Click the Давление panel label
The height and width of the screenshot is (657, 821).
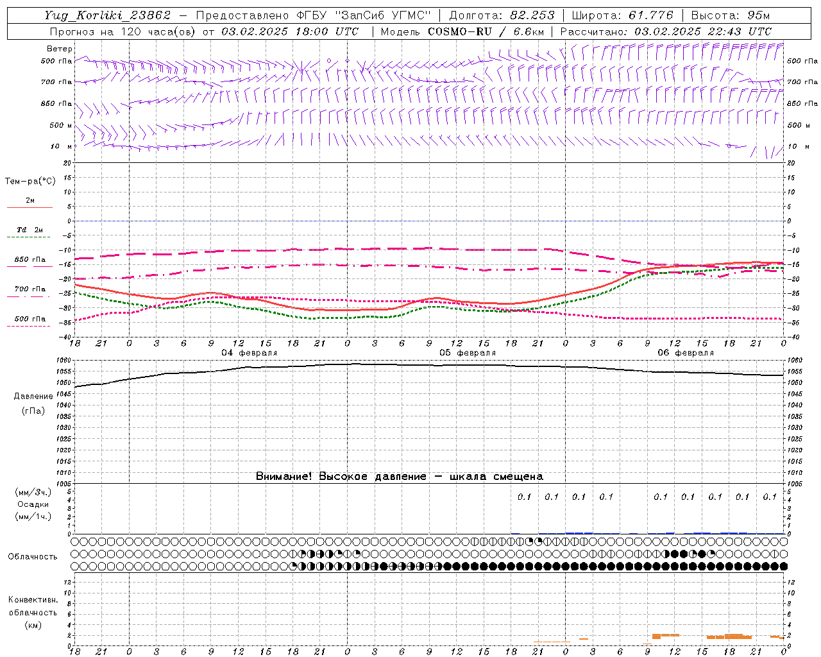coord(33,397)
